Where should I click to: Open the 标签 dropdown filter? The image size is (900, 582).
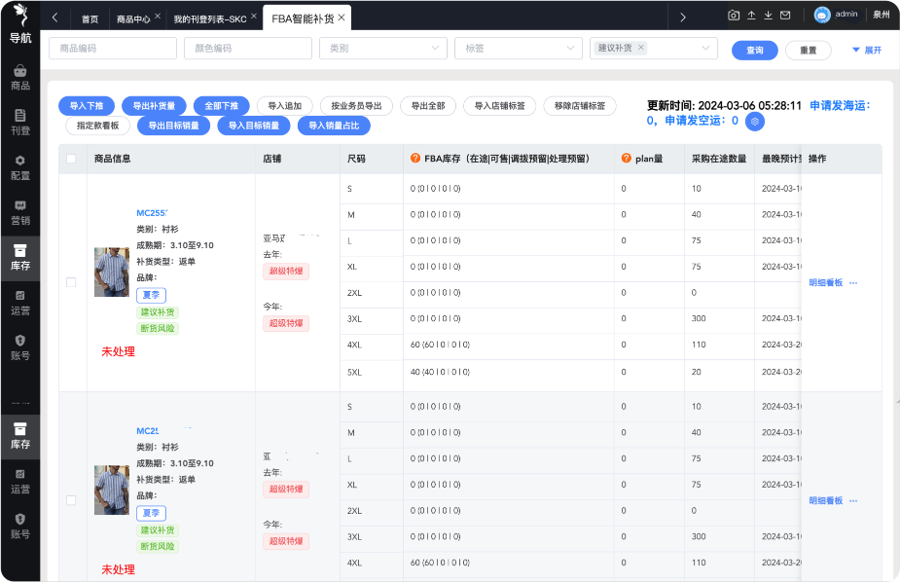point(519,49)
